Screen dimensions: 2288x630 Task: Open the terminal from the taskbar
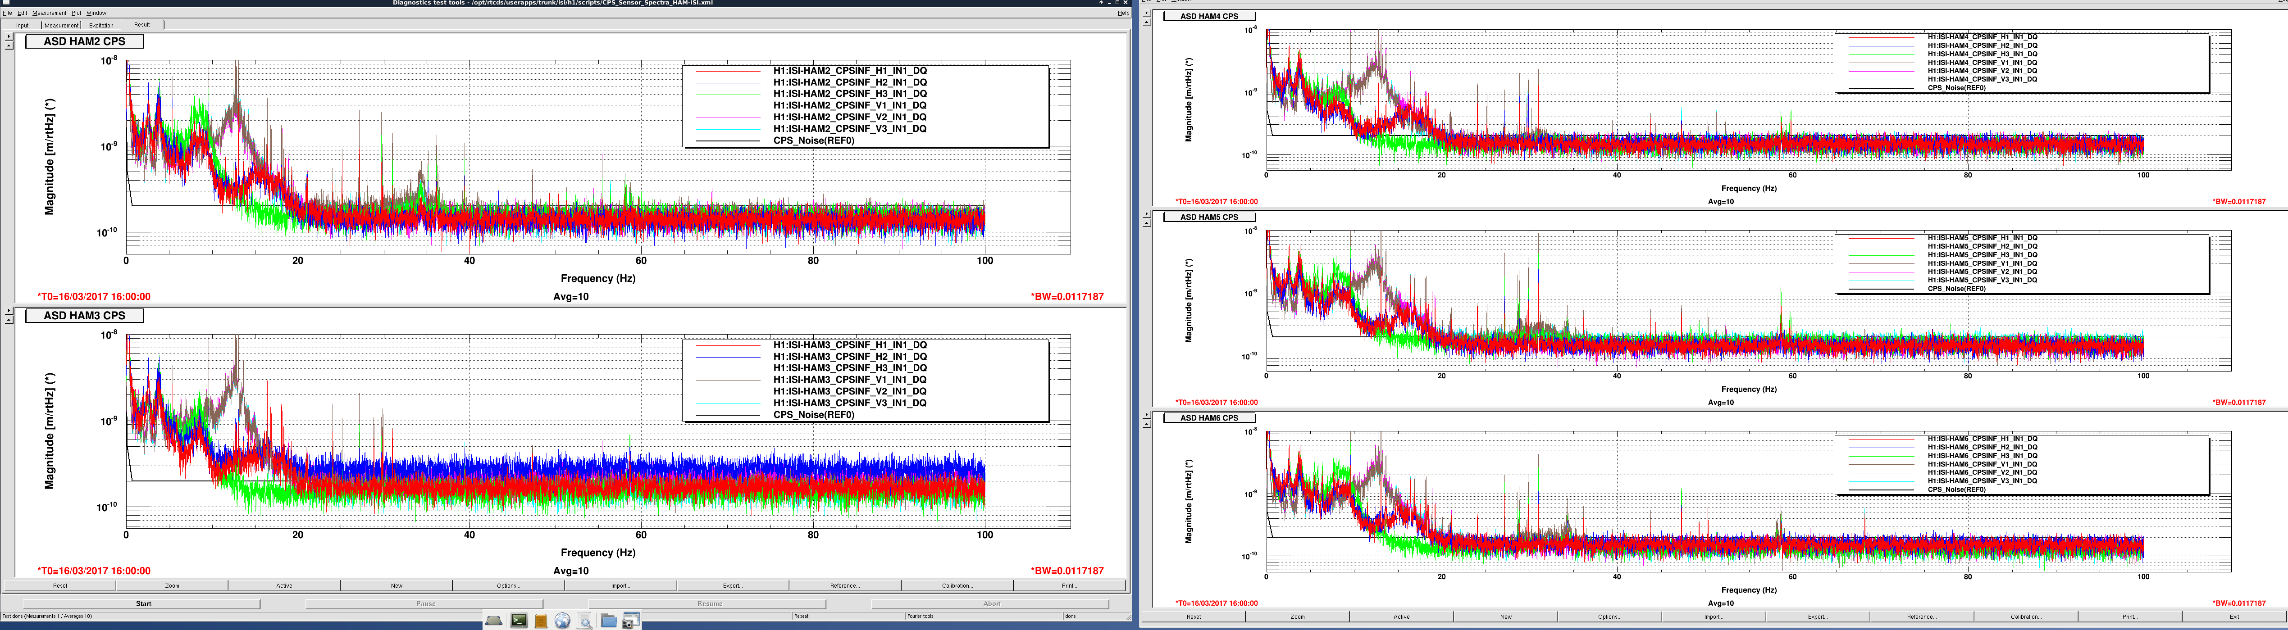(x=519, y=620)
